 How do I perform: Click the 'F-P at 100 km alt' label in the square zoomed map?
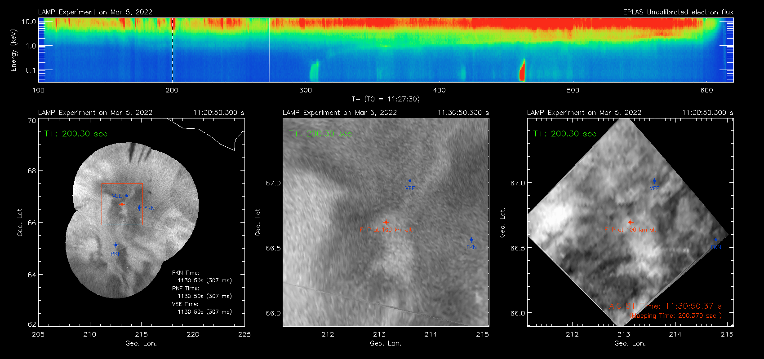pos(386,230)
